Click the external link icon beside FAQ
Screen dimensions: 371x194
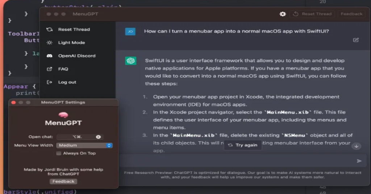tap(49, 69)
